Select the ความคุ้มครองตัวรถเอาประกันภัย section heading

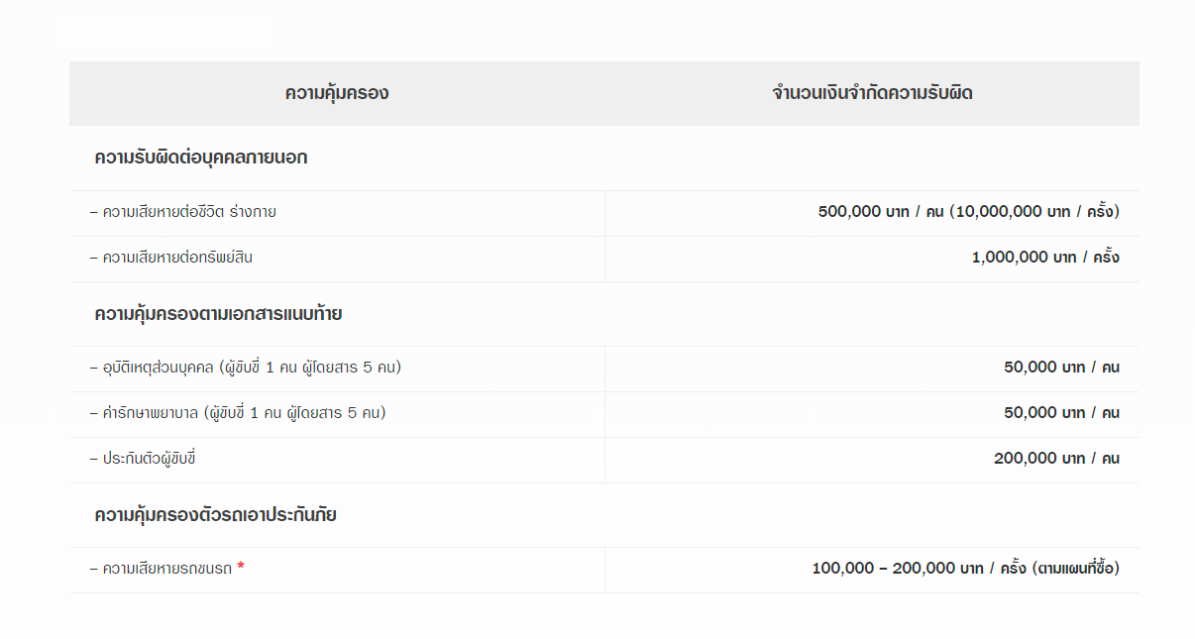pyautogui.click(x=215, y=515)
